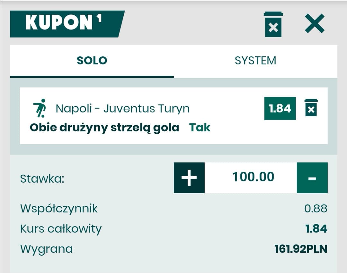This screenshot has width=347, height=273.
Task: Click the Wygrana amount 161.92PLN
Action: point(301,249)
